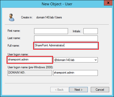Screen dimensions: 114x97
Task: Click the Full name field showing SharePoint Administrator
Action: 66,46
